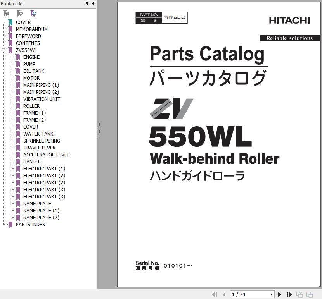The height and width of the screenshot is (299, 322).
Task: Open the NAME PLATE (1) bookmark
Action: [x=41, y=211]
